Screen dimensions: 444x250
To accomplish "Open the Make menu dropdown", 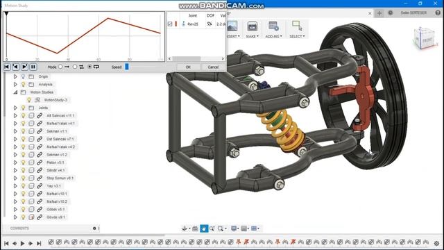I will pyautogui.click(x=252, y=36).
